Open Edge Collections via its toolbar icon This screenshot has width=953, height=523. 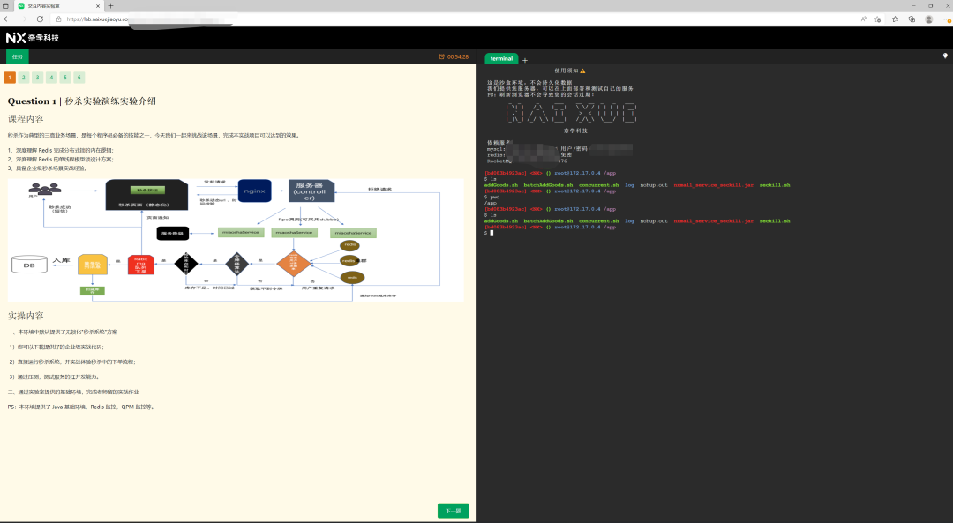point(912,19)
